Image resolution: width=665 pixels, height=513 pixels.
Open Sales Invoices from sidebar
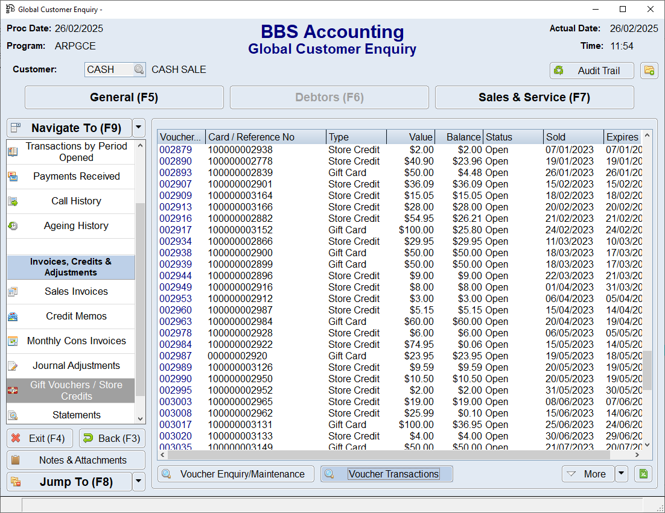[76, 292]
